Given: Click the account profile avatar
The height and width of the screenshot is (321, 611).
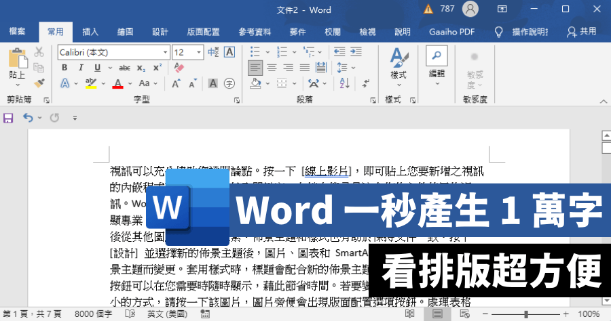Looking at the screenshot, I should 470,9.
